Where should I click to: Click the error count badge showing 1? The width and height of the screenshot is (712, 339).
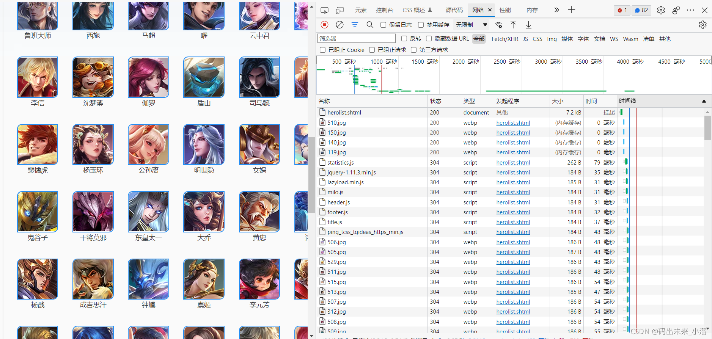tap(622, 10)
